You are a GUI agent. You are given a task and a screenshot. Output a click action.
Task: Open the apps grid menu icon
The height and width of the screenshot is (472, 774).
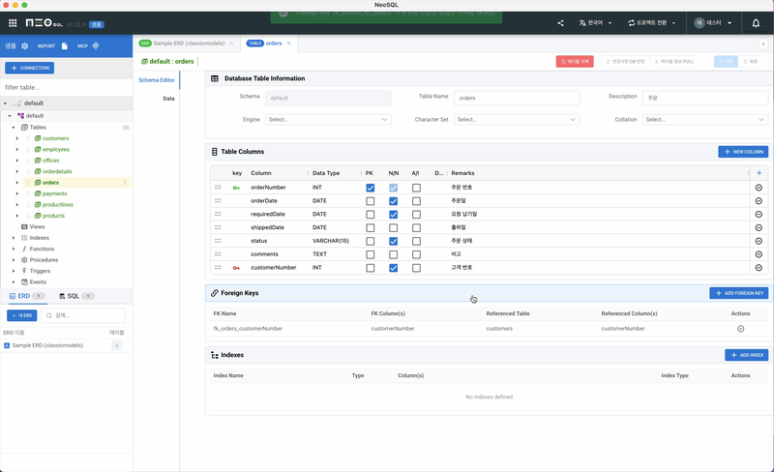pyautogui.click(x=13, y=22)
